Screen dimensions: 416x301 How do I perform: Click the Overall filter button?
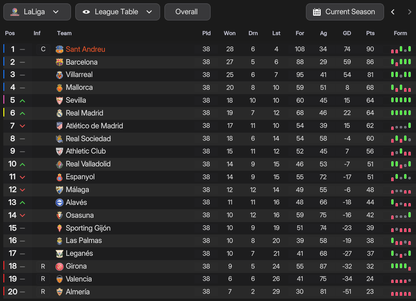click(187, 12)
